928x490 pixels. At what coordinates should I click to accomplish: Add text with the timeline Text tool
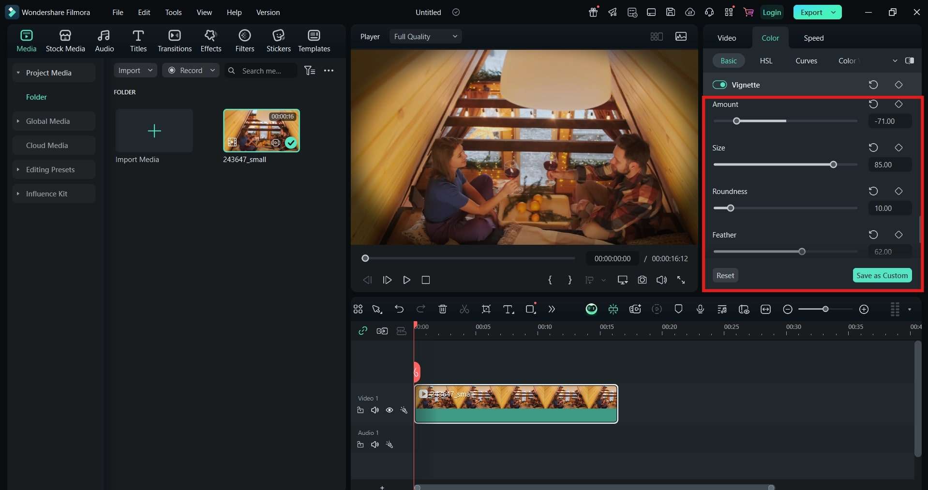(508, 309)
